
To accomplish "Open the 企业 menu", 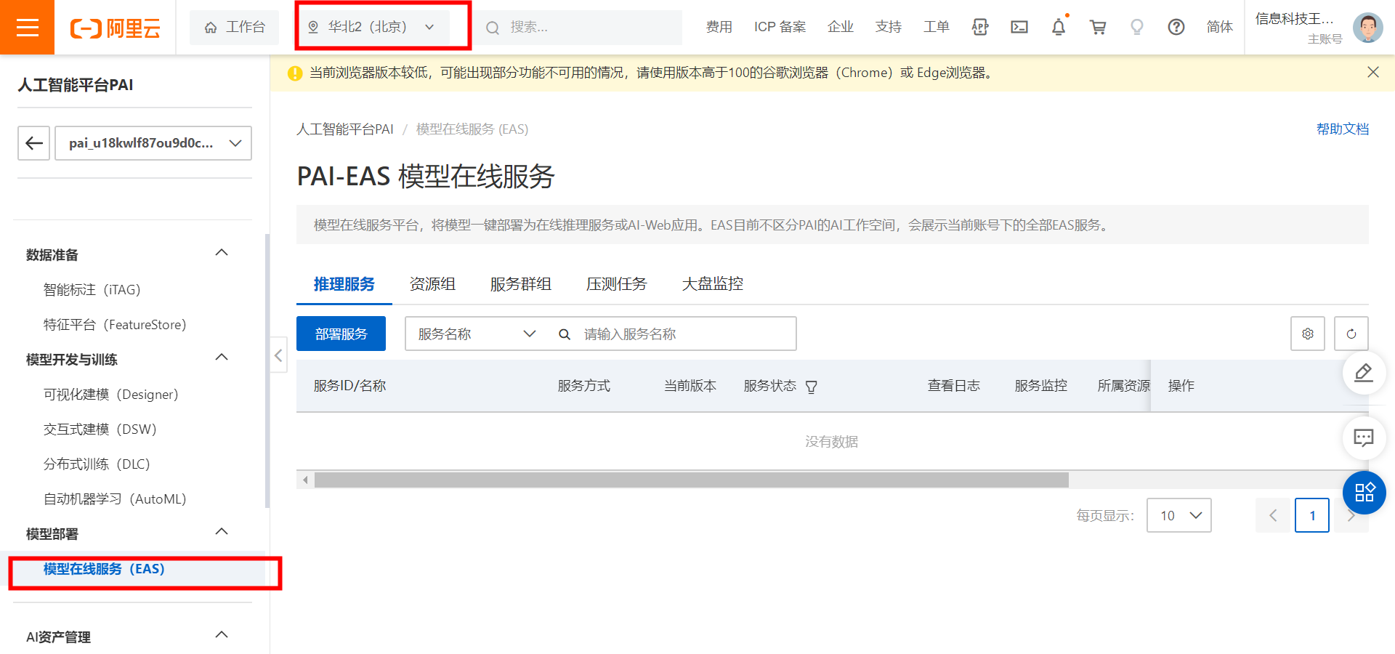I will pos(840,27).
